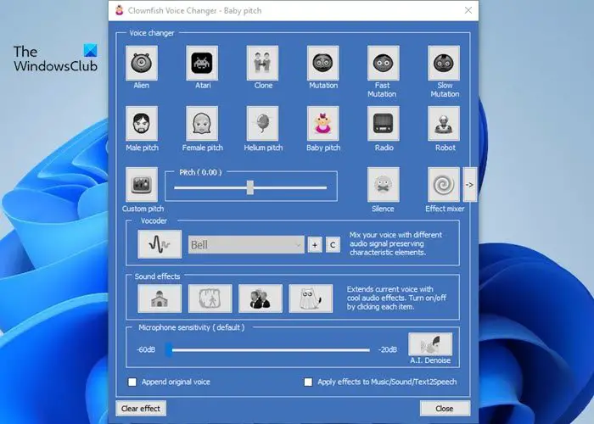Apply the Mutation voice effect
Viewport: 594px width, 424px height.
322,63
